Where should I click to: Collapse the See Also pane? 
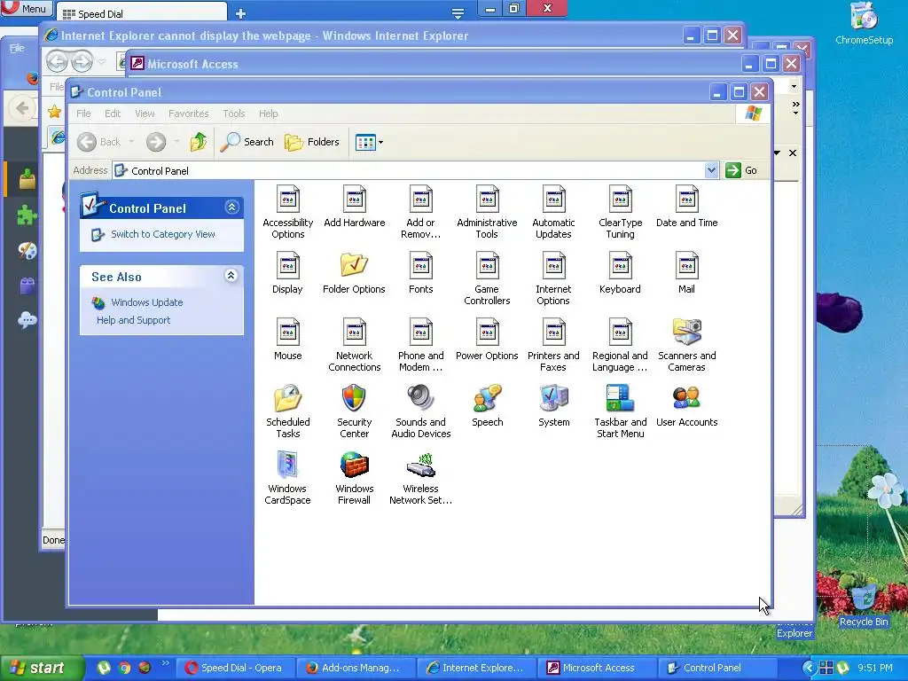tap(231, 276)
